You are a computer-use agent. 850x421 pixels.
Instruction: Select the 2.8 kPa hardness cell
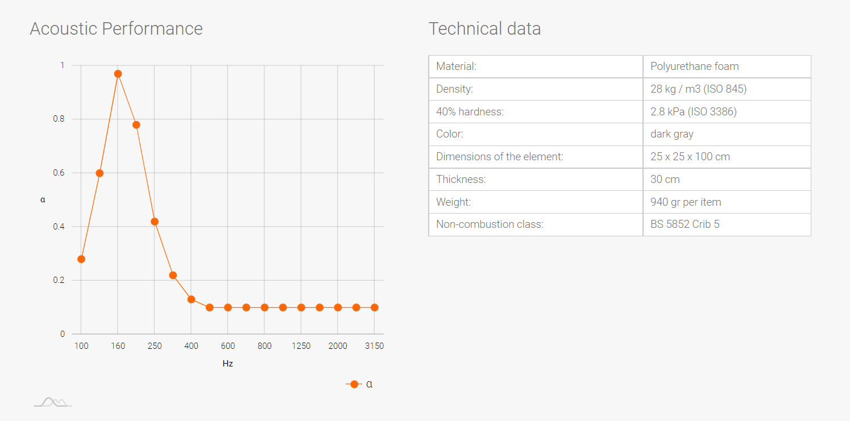tap(727, 112)
